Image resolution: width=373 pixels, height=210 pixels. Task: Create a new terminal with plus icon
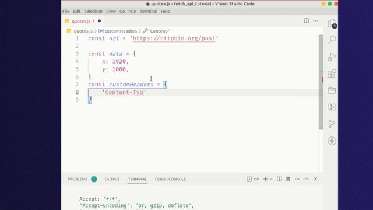click(x=265, y=179)
